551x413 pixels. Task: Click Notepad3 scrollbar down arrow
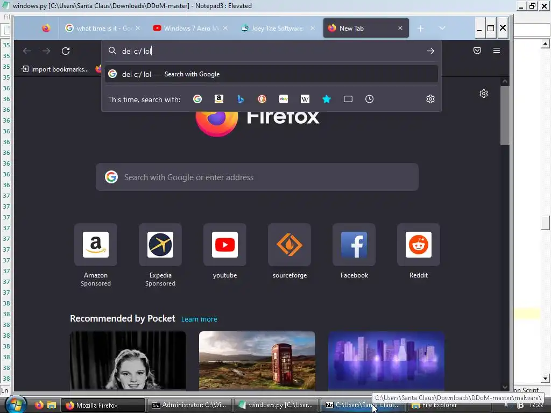tap(545, 378)
